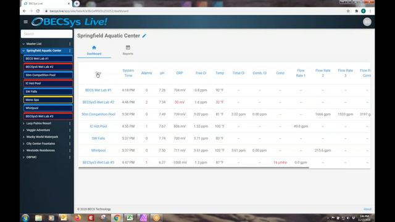Go back in the browser

[25, 11]
